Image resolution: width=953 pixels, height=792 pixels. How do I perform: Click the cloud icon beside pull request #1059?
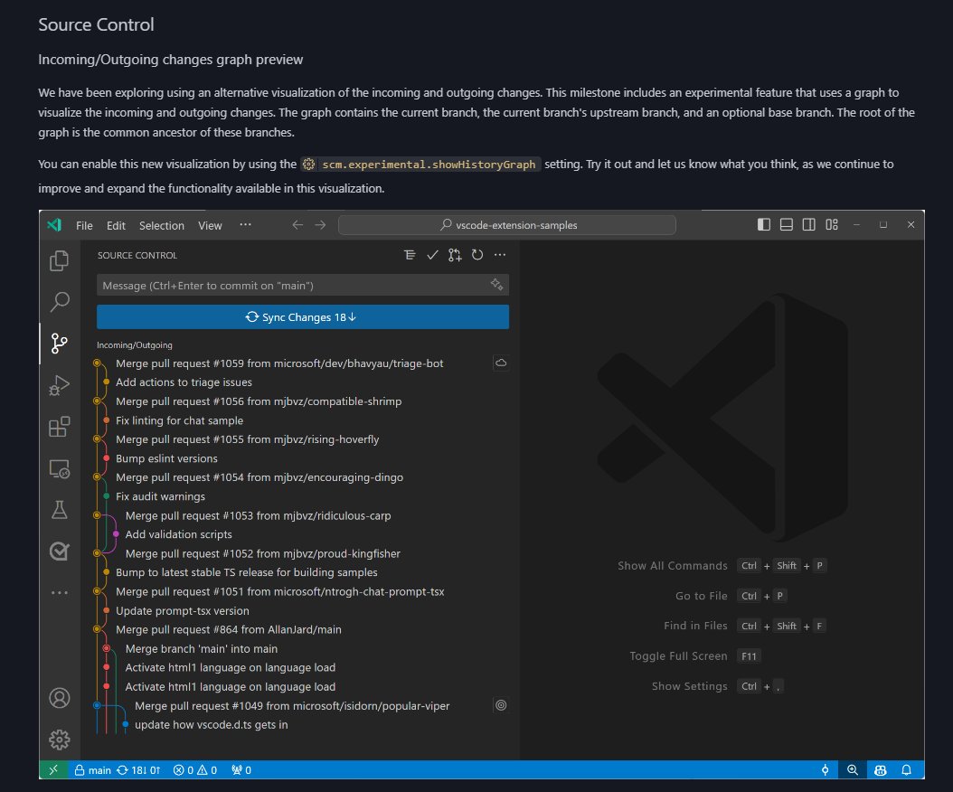(501, 363)
